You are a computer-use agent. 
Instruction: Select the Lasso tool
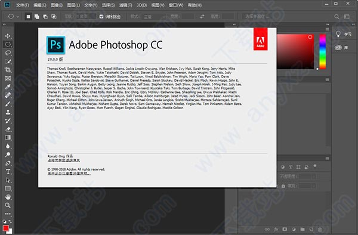(8, 53)
